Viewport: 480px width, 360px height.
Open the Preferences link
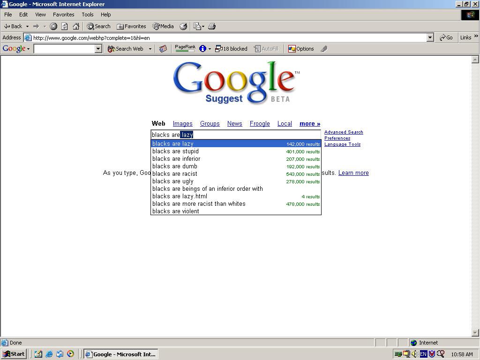(337, 138)
